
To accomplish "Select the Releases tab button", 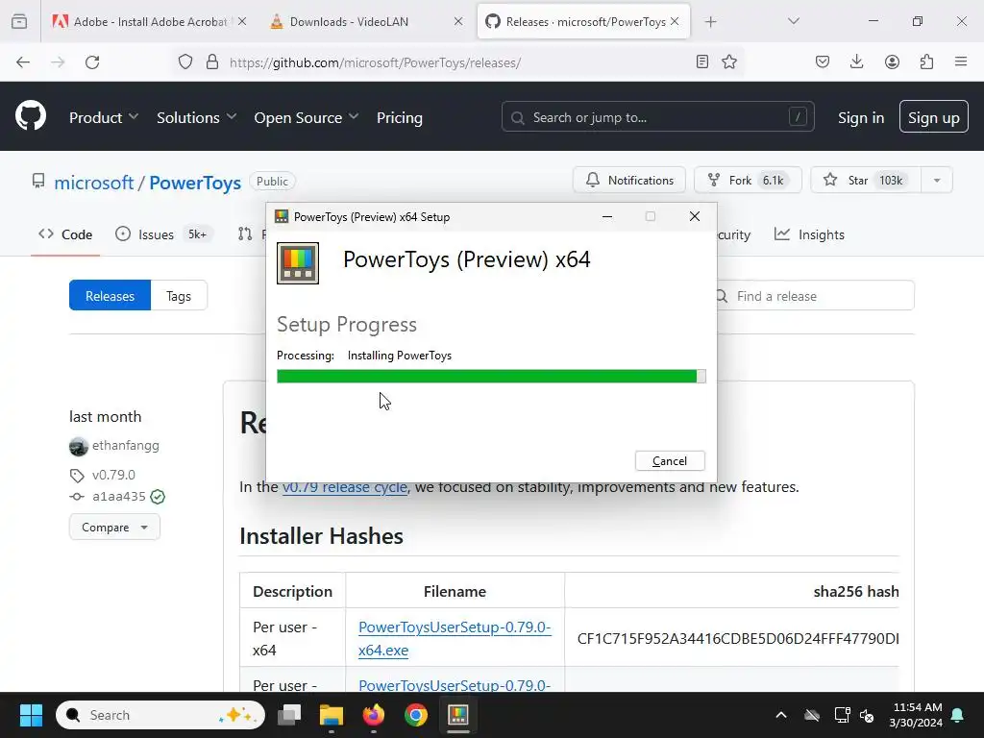I will (x=110, y=296).
